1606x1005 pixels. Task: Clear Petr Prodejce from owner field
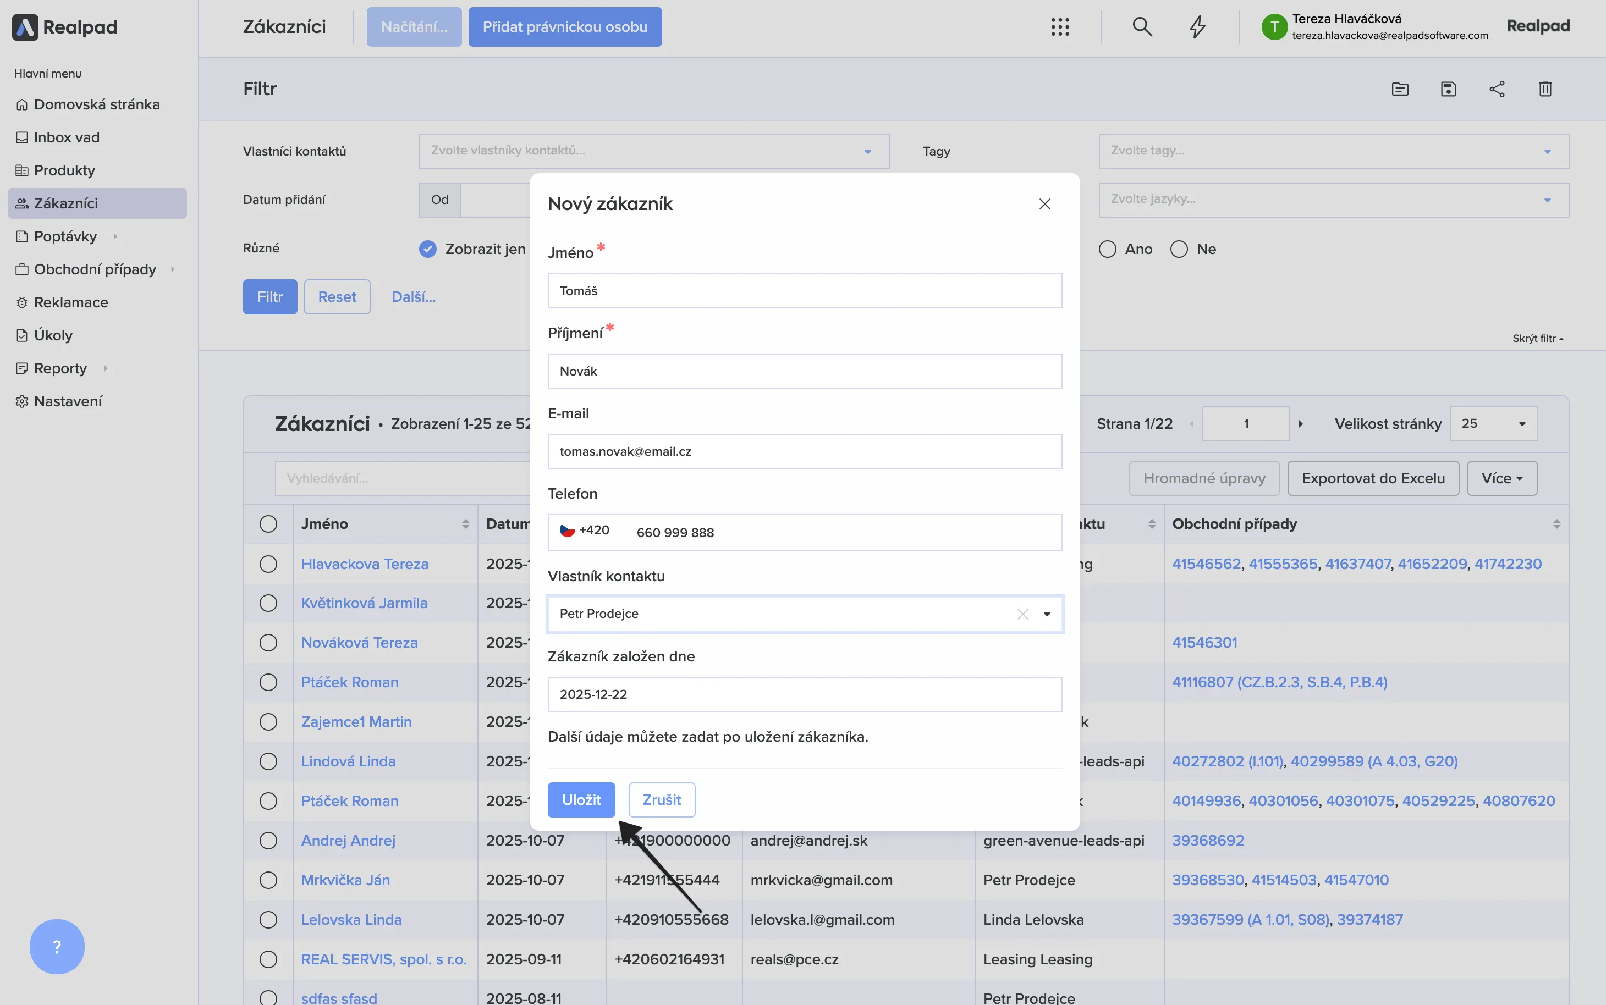pyautogui.click(x=1022, y=614)
